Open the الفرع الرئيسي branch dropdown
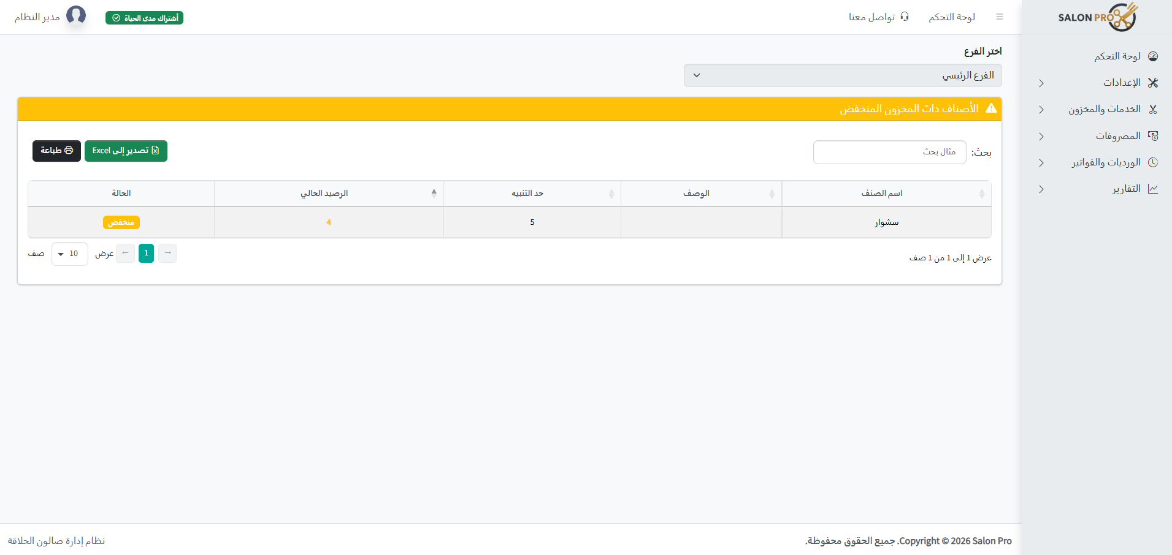This screenshot has width=1172, height=555. [x=842, y=75]
